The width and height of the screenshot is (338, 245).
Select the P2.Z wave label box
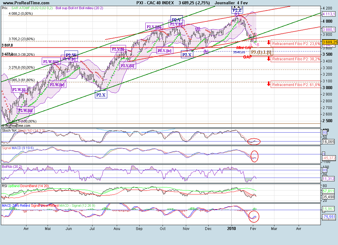coord(237,10)
